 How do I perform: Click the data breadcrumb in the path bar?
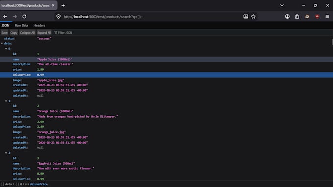8,184
